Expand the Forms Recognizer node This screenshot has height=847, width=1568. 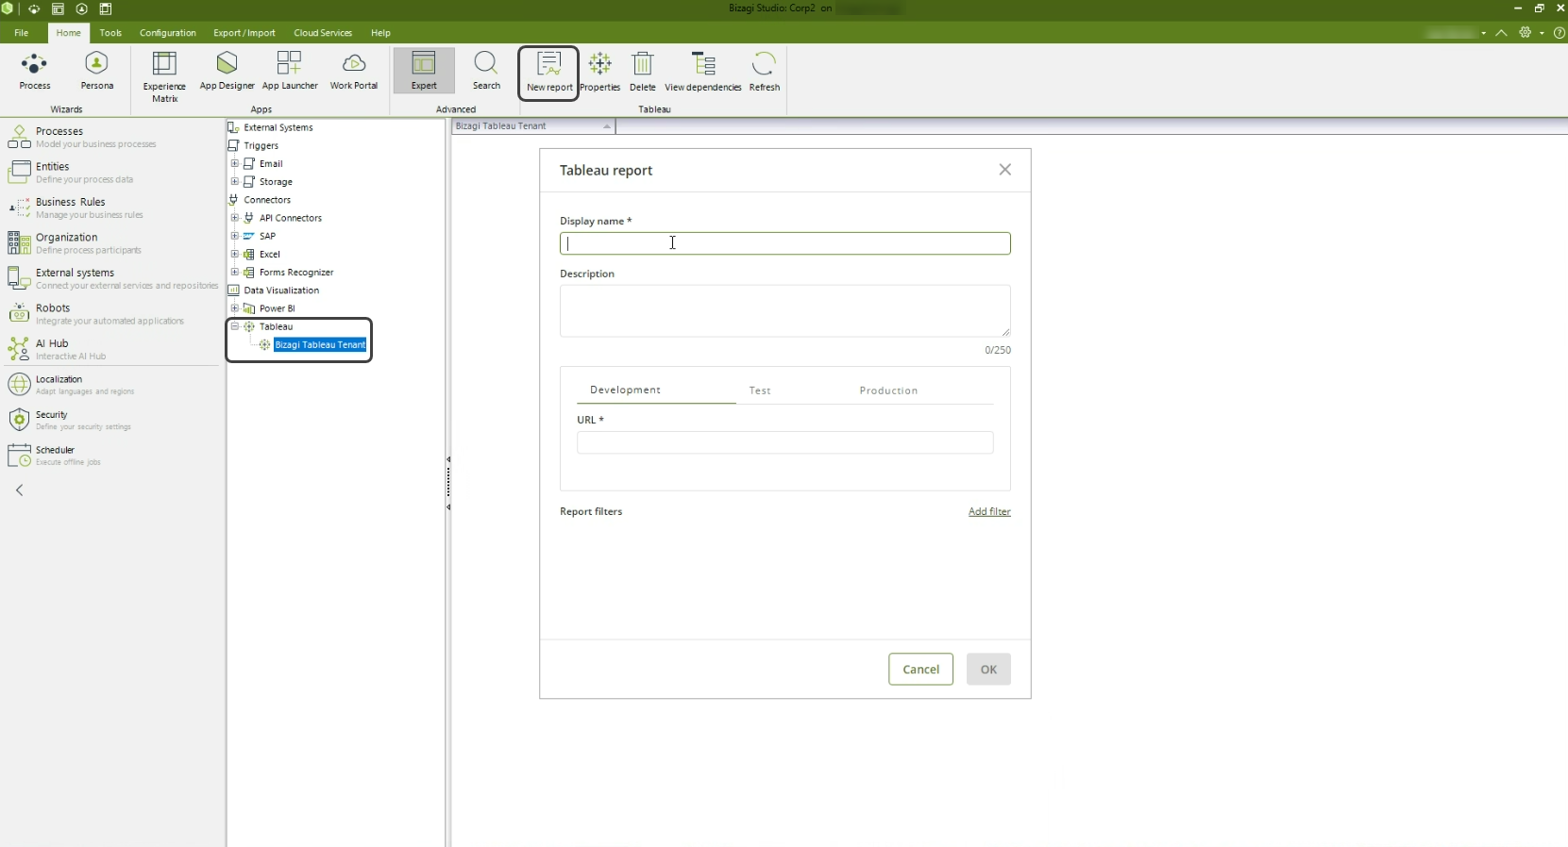point(235,272)
